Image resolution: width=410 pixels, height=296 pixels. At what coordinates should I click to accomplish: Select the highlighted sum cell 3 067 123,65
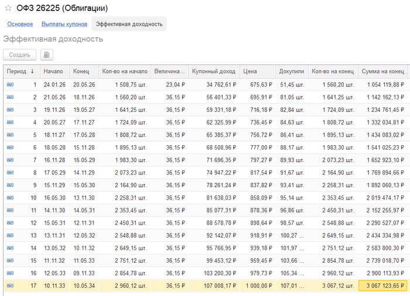click(x=382, y=285)
